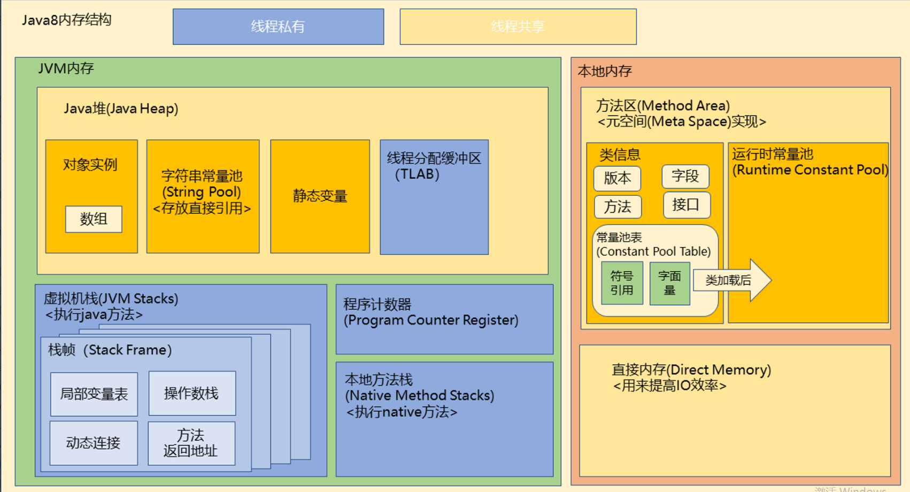The width and height of the screenshot is (910, 492).
Task: Select the 方法返回地址 box
Action: (x=191, y=443)
